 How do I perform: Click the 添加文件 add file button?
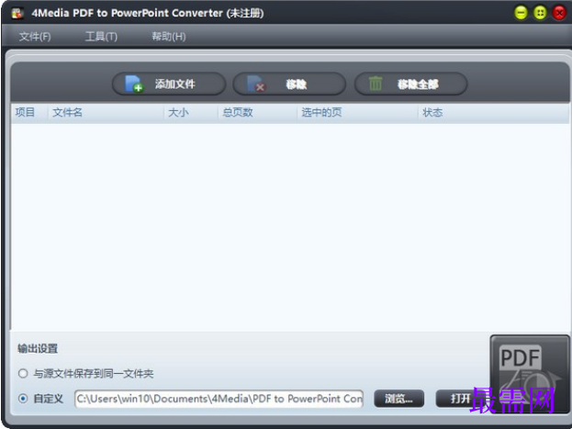tap(169, 84)
